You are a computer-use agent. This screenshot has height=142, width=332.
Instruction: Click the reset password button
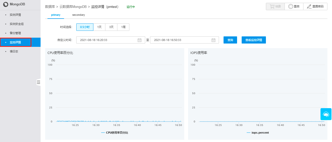[315, 7]
